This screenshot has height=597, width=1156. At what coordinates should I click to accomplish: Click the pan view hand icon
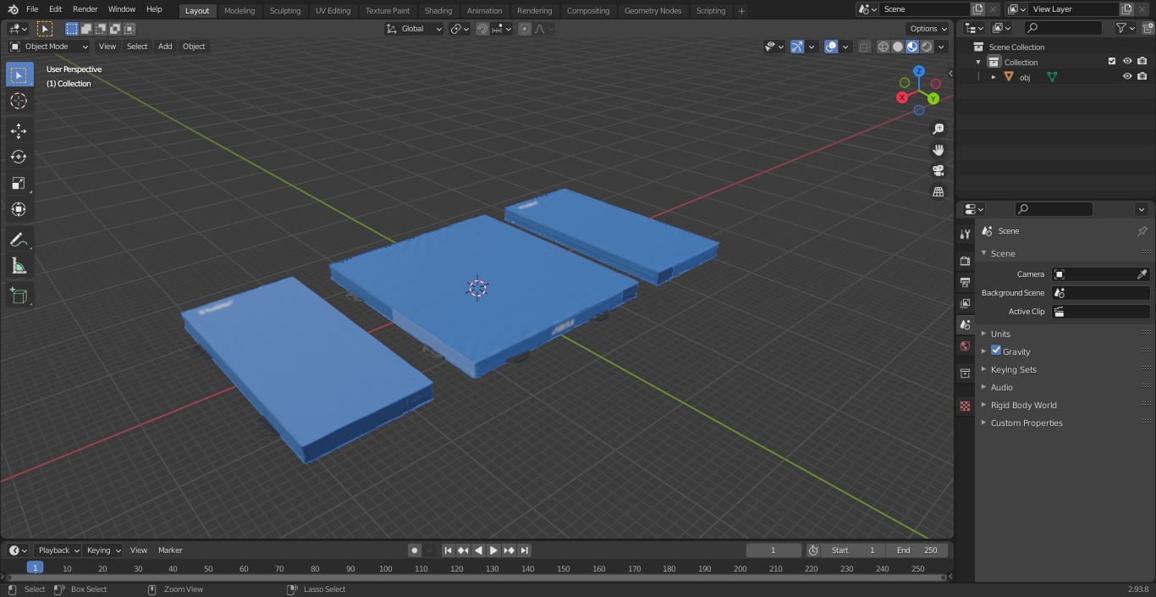938,150
